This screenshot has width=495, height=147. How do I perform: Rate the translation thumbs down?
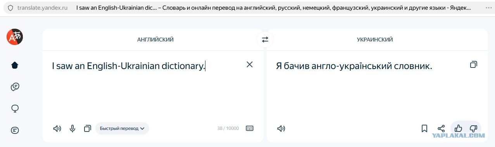[x=473, y=128]
